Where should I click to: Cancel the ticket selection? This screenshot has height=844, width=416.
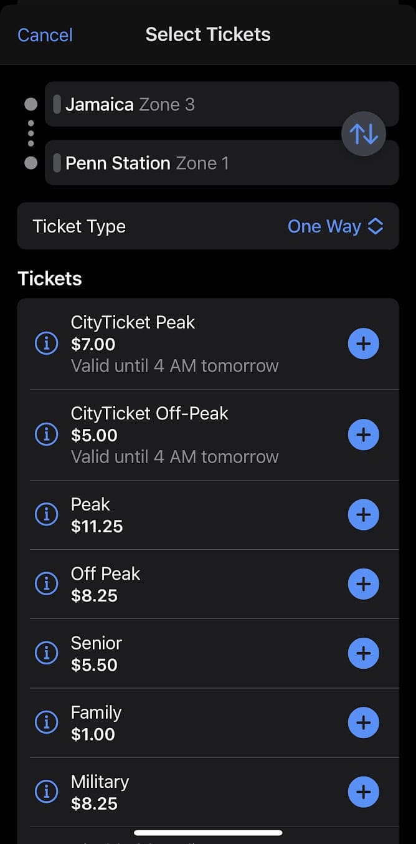pos(44,35)
